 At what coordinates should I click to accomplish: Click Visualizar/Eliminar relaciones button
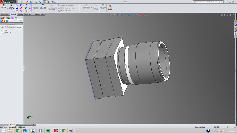coord(86,7)
